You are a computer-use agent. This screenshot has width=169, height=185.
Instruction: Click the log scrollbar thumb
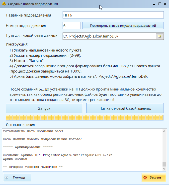(x=165, y=164)
